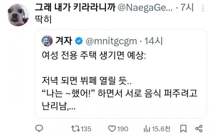Viewport: 214px width, 136px height.
Task: Bookmark this tweet
Action: [x=183, y=128]
